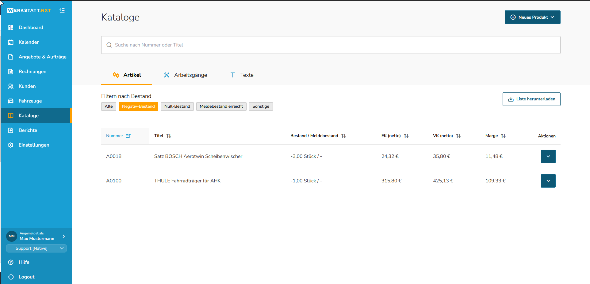Sort by VK (netto) arrows
Image resolution: width=590 pixels, height=284 pixels.
pyautogui.click(x=458, y=136)
